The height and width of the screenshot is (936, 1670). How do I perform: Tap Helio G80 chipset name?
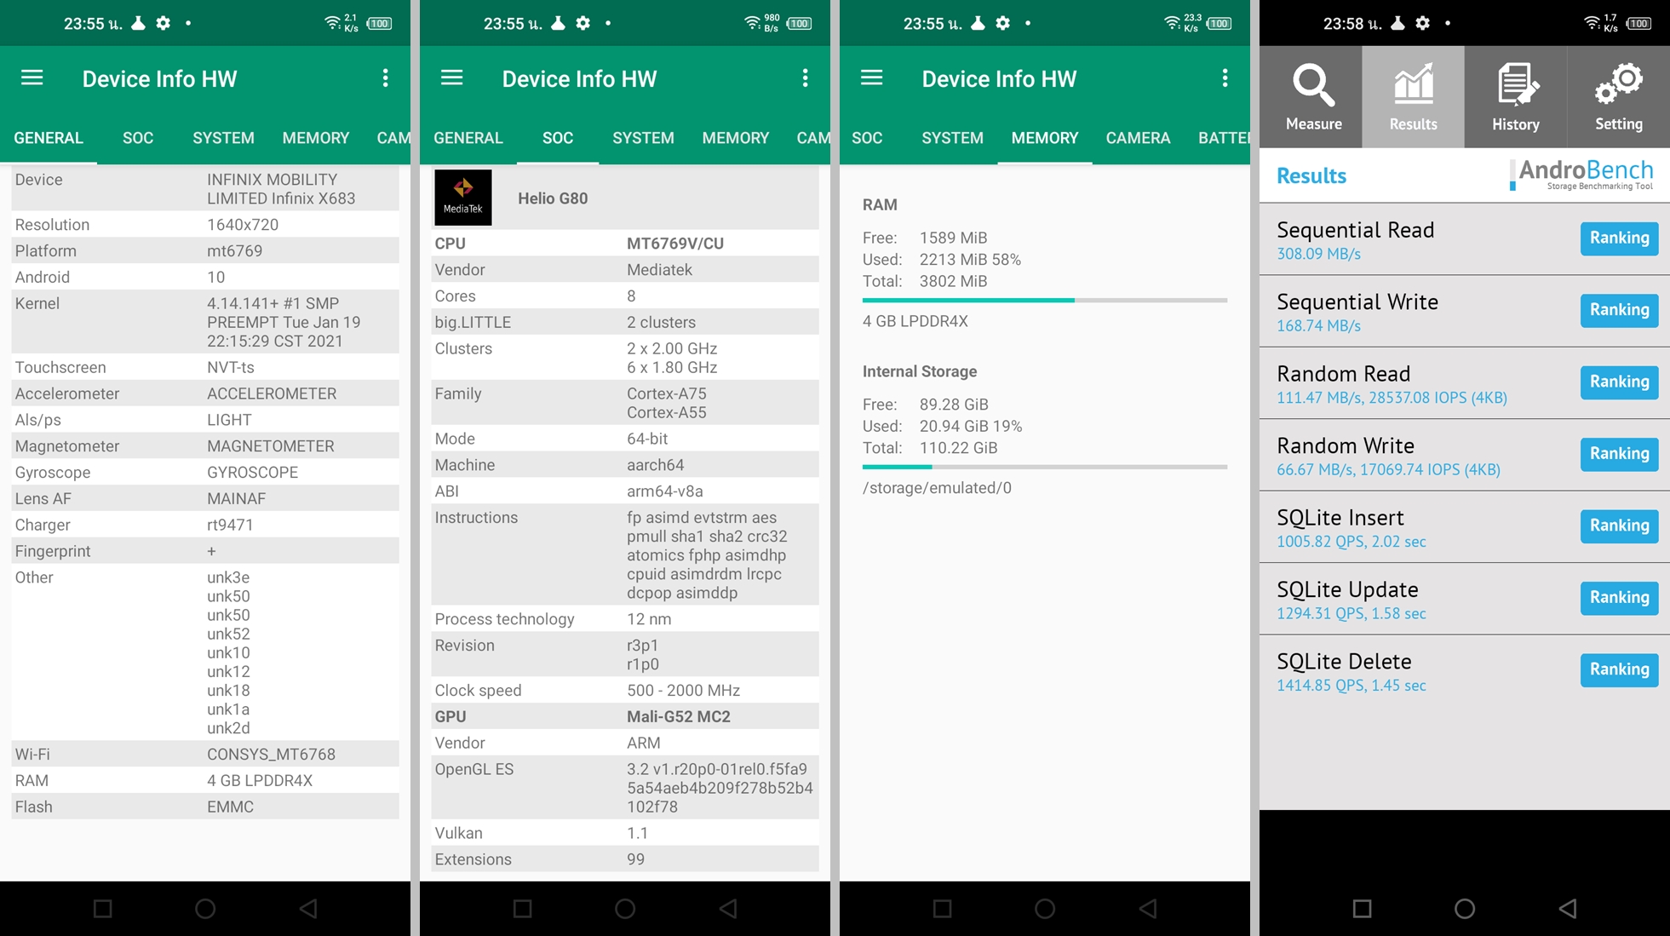tap(553, 198)
